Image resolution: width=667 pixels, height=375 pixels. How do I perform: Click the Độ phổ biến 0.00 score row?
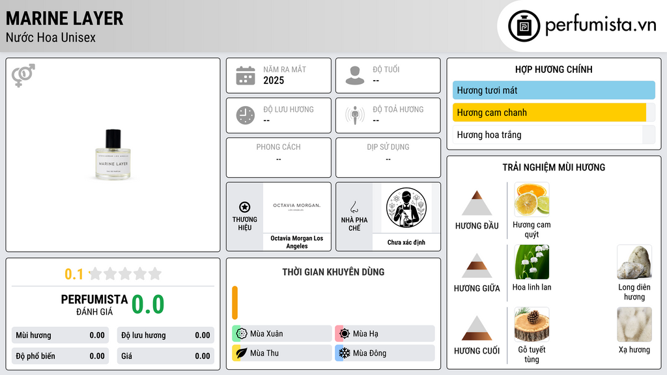pyautogui.click(x=61, y=356)
